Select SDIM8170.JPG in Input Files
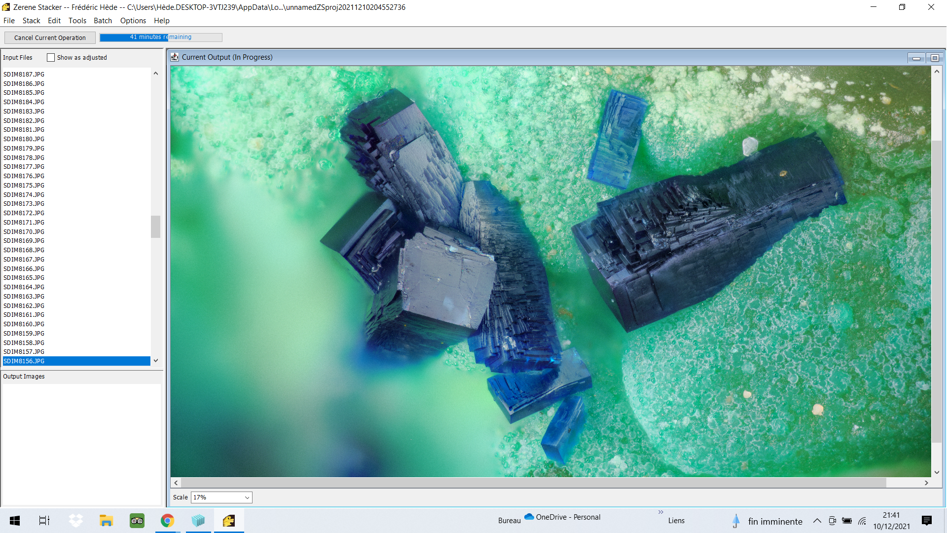The width and height of the screenshot is (947, 533). 24,231
